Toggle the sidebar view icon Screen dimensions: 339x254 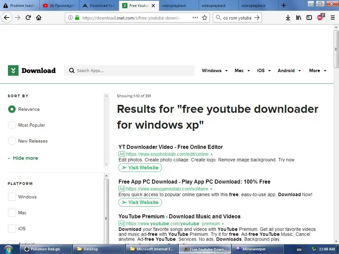point(309,18)
